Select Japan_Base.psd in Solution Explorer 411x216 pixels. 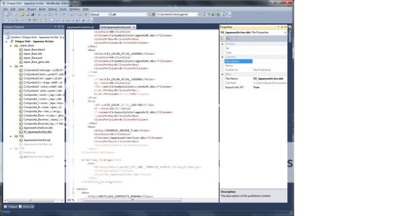tap(33, 58)
